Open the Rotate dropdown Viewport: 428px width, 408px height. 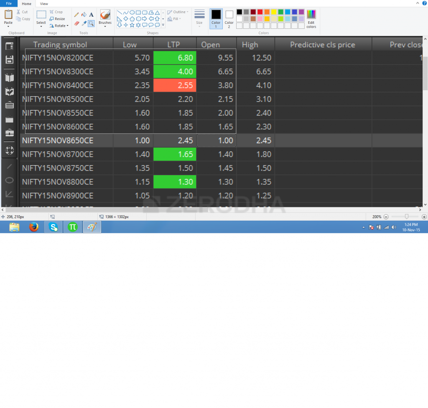(x=59, y=25)
